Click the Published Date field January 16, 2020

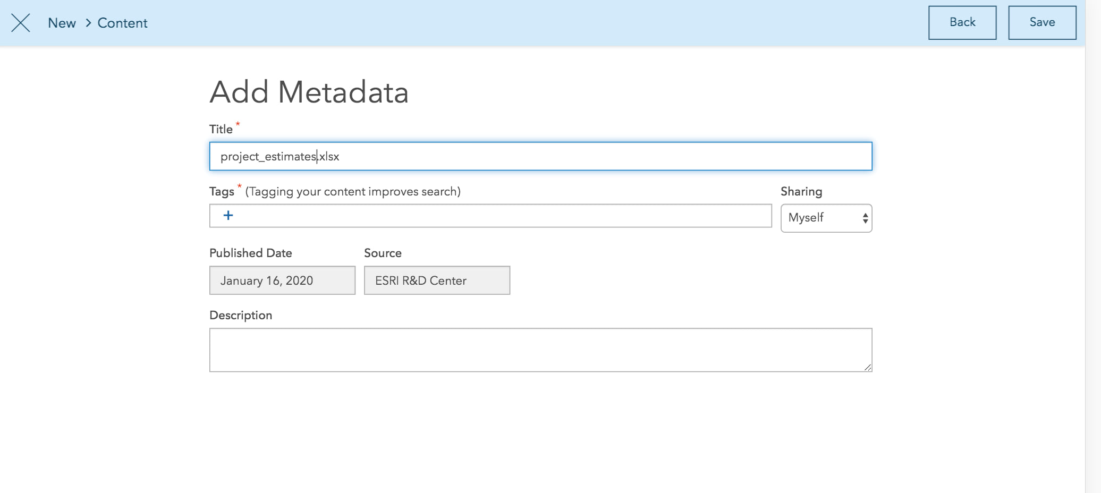pos(282,280)
